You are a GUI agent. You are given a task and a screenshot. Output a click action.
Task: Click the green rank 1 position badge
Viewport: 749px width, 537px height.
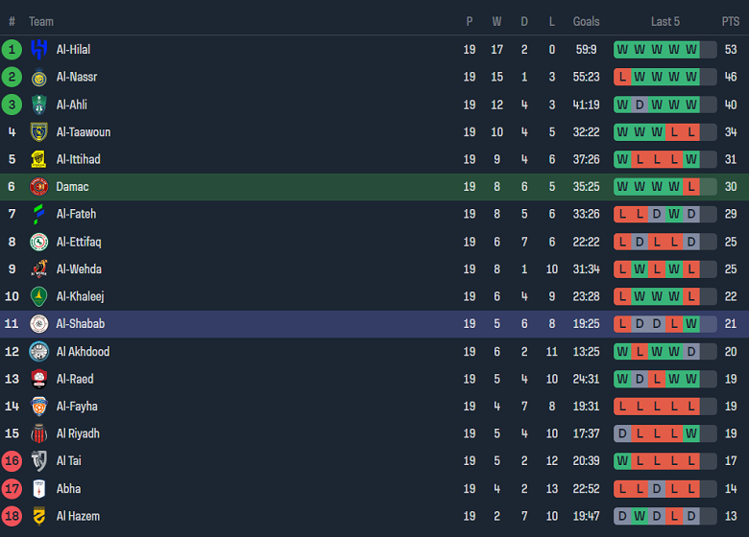(12, 49)
